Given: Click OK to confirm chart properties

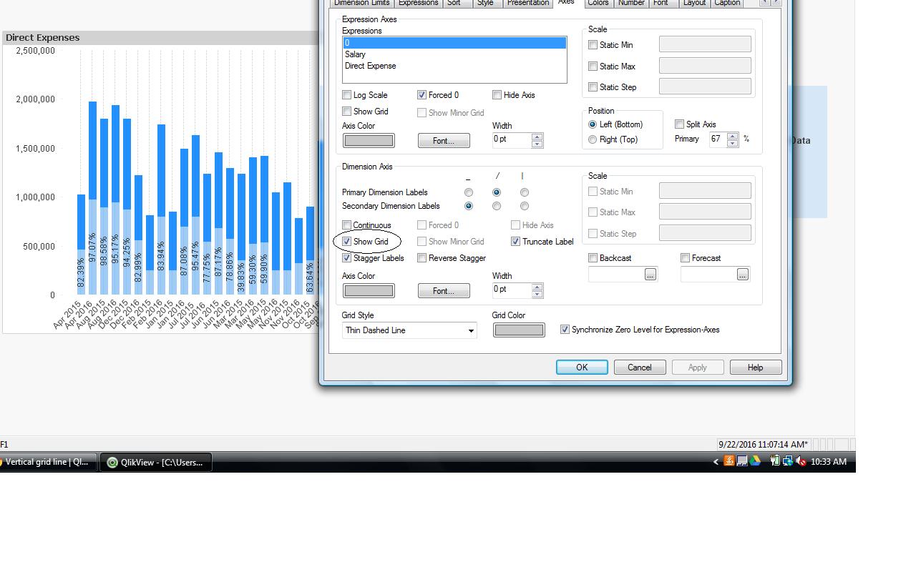Looking at the screenshot, I should [582, 368].
